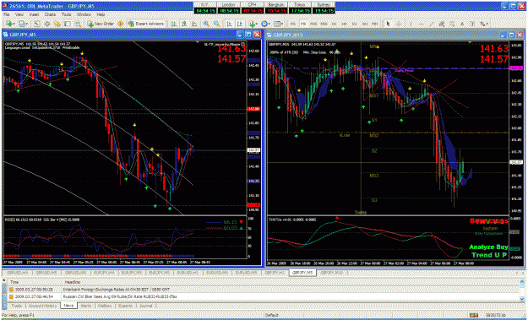This screenshot has width=528, height=320.
Task: Zoom in on the chart
Action: [206, 24]
